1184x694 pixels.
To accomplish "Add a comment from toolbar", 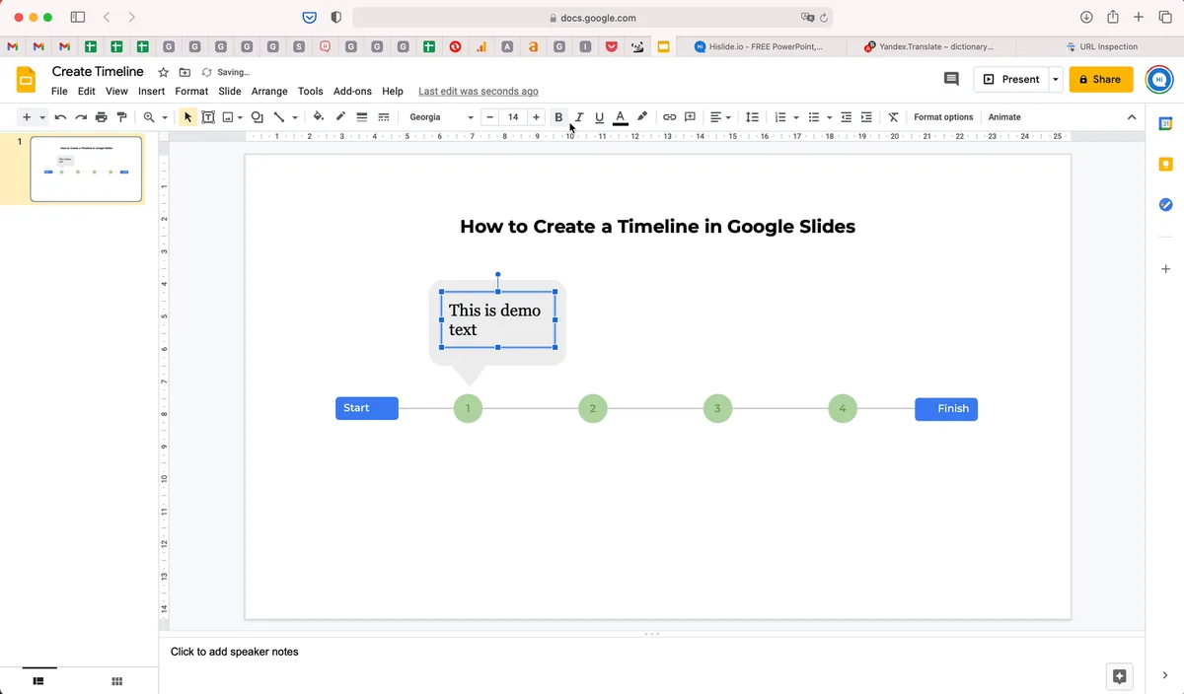I will 691,117.
